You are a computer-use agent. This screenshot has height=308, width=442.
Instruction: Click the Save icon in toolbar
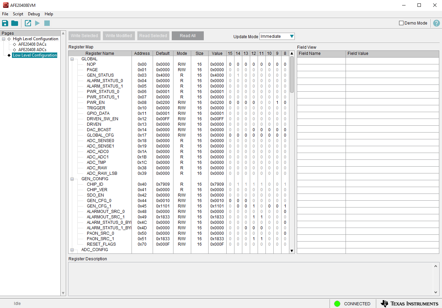(x=5, y=23)
